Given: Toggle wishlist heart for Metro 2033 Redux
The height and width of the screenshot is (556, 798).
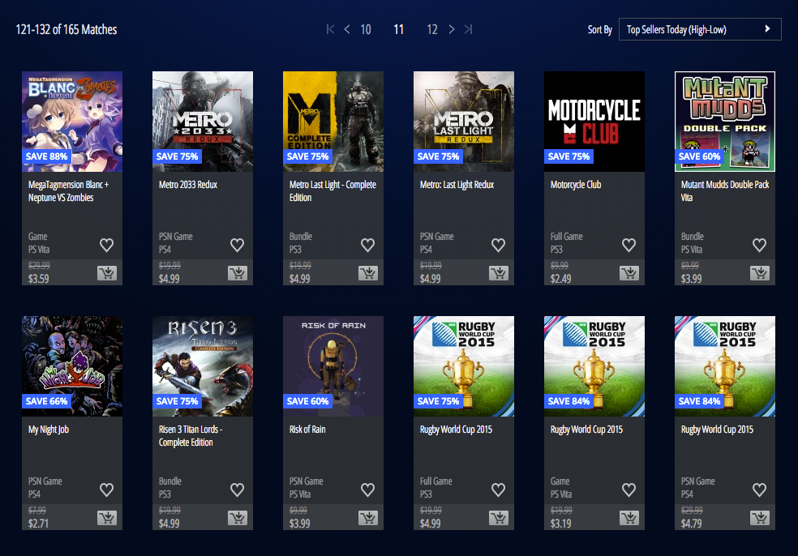Looking at the screenshot, I should coord(237,245).
